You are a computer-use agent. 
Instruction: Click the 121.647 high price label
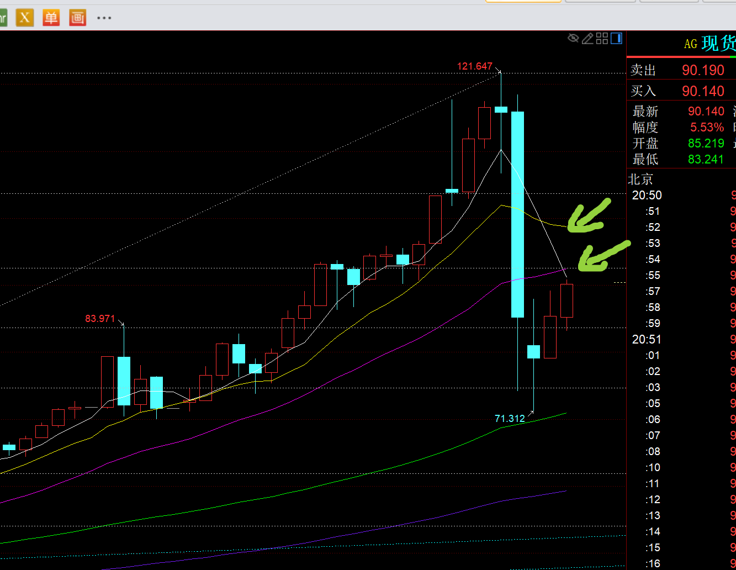[474, 66]
